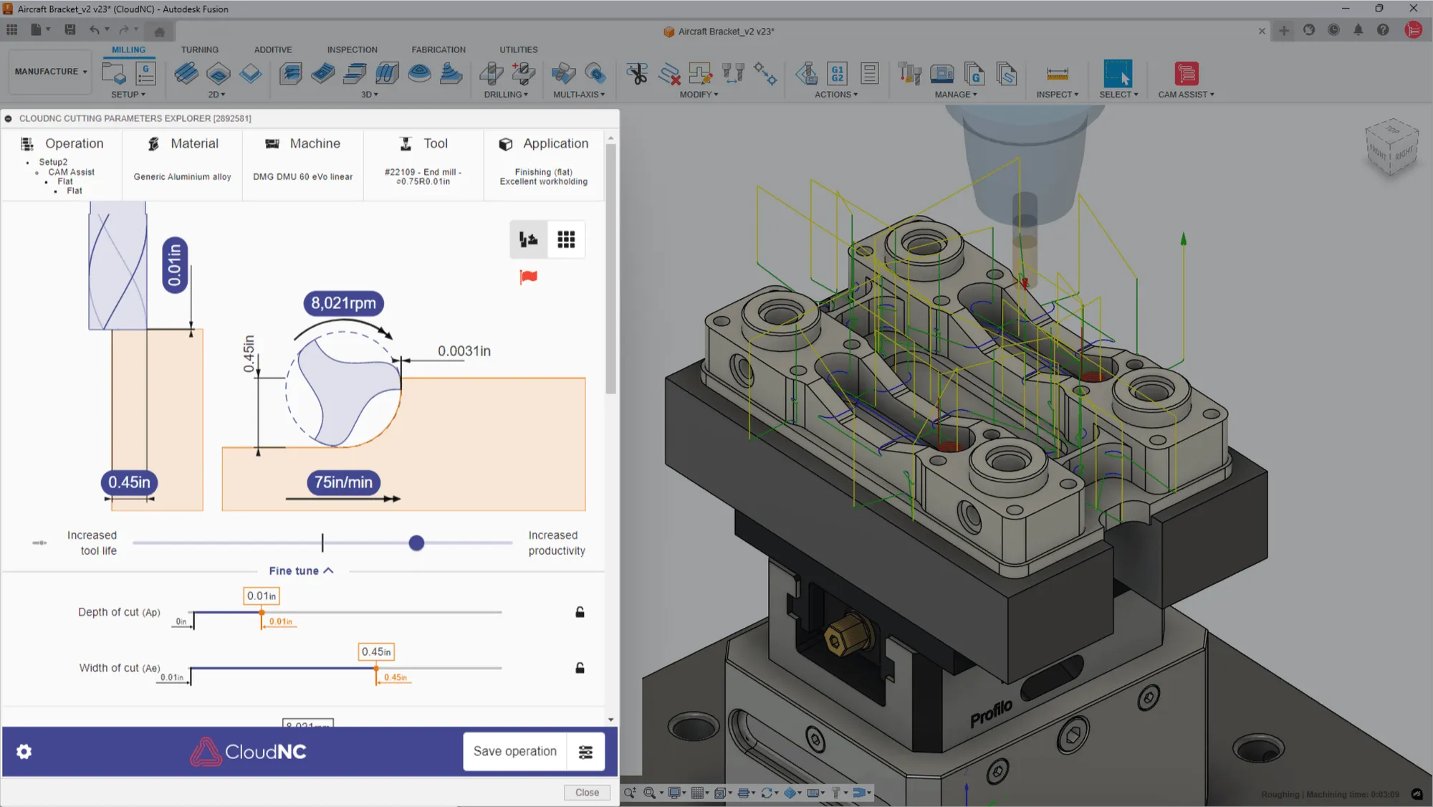Expand the SETUP dropdown menu

coord(128,95)
